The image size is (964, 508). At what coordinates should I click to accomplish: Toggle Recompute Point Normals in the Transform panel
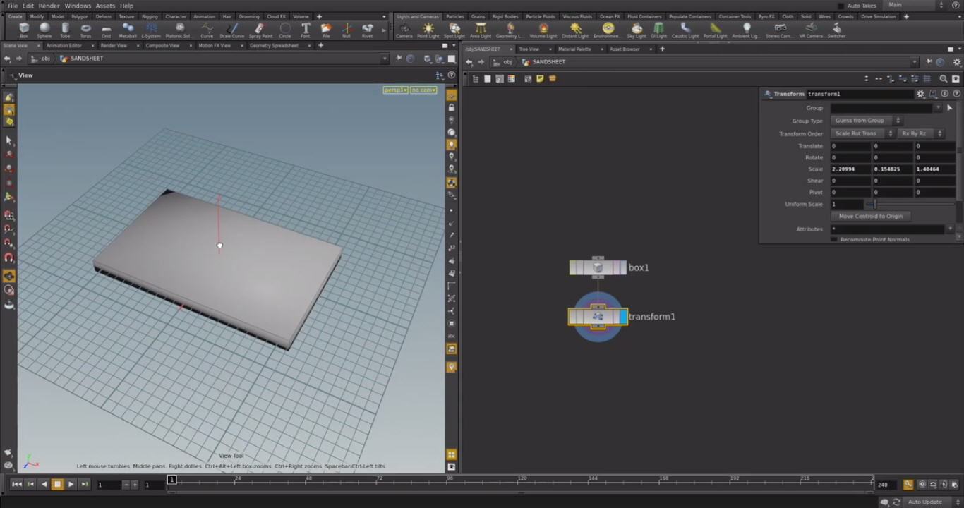[x=834, y=238]
